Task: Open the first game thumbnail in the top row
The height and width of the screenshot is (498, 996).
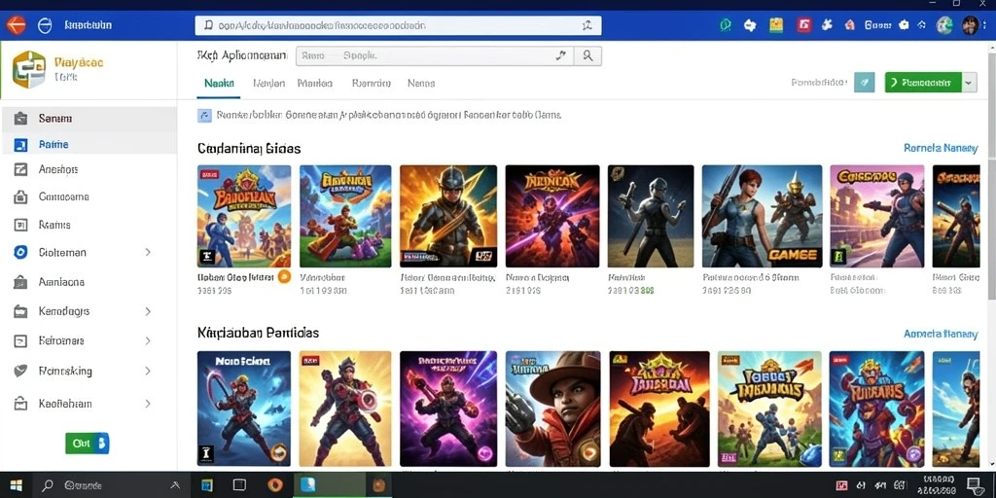Action: click(x=244, y=216)
